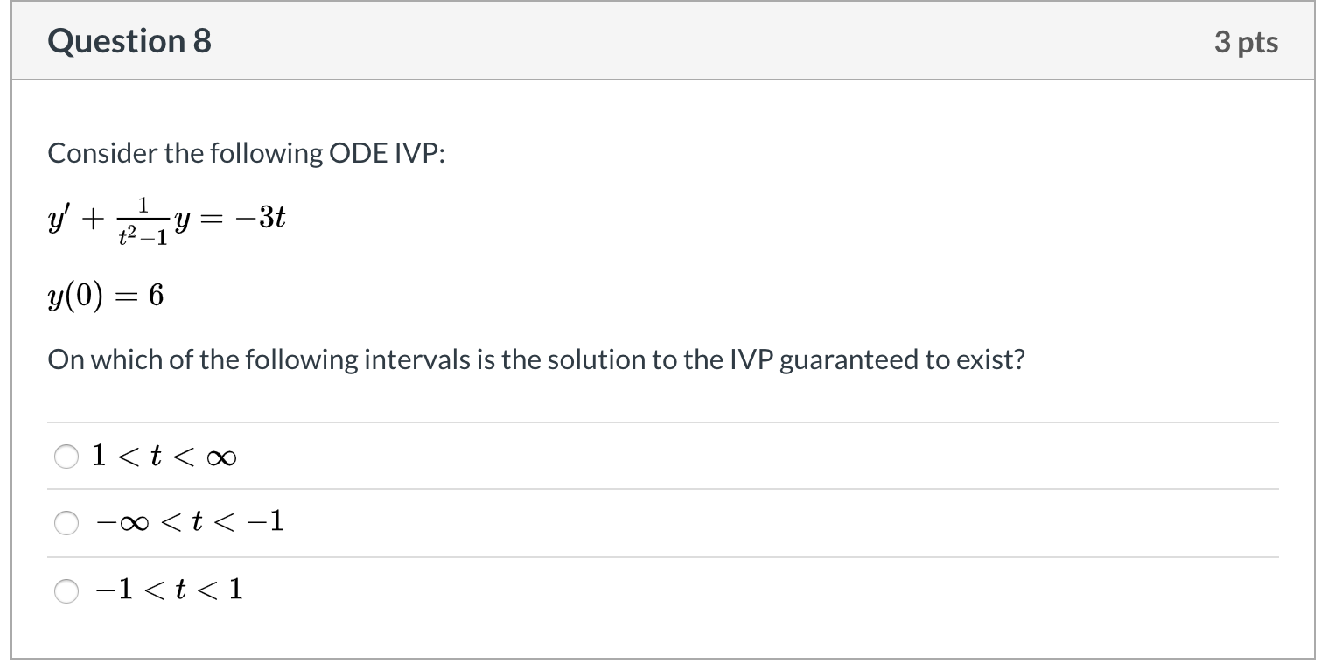Click the ODE equation y' + y/(t²−1) = −3t
The width and height of the screenshot is (1328, 670).
(x=166, y=219)
